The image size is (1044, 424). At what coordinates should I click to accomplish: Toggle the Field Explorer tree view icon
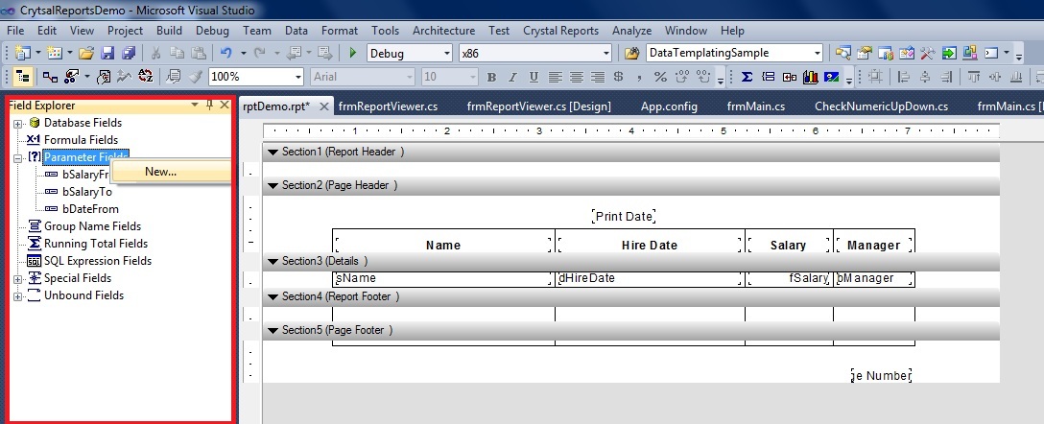pyautogui.click(x=23, y=77)
